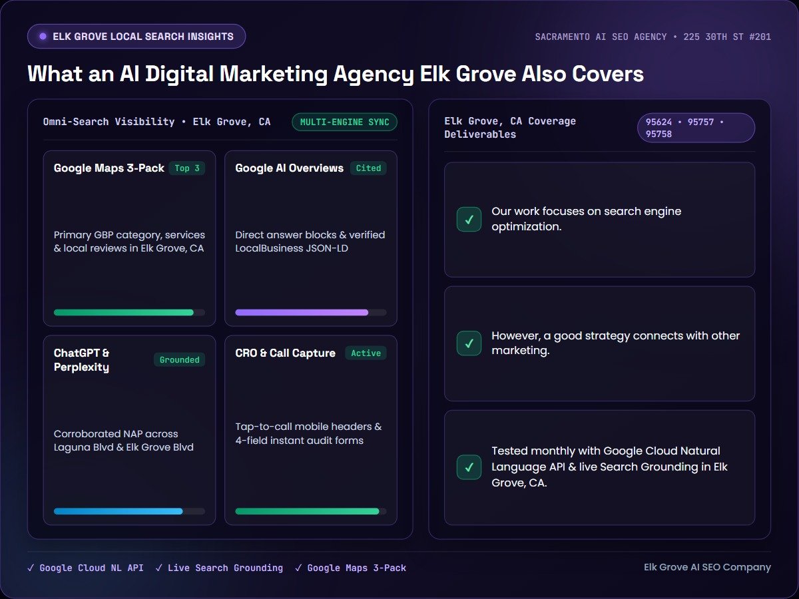Click Omni-Search Visibility • Elk Grove, CA label
799x599 pixels.
157,122
